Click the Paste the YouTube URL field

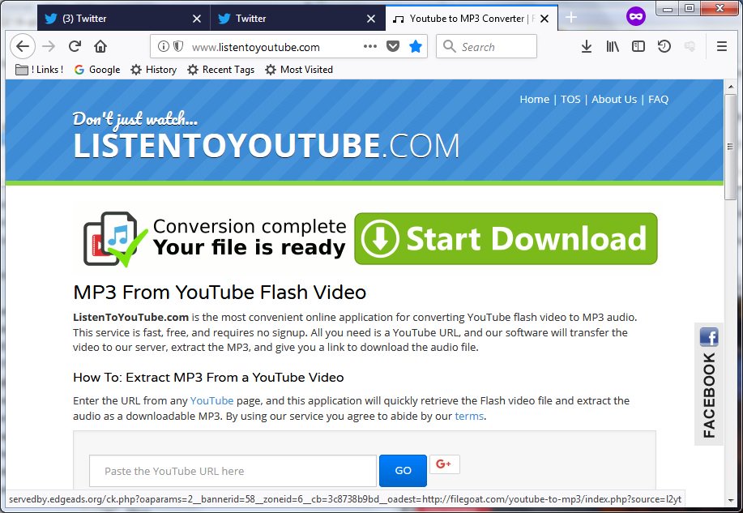pos(233,471)
